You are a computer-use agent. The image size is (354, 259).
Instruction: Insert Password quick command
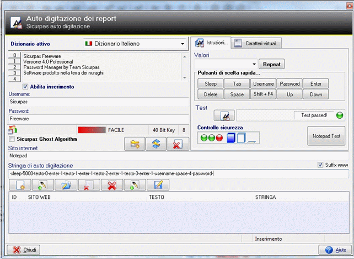coord(289,84)
